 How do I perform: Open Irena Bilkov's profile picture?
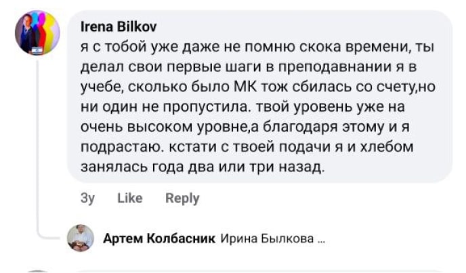[x=37, y=33]
